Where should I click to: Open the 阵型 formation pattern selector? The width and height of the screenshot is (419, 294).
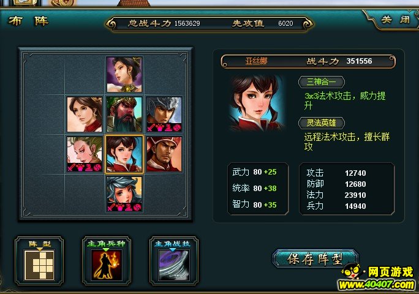[x=40, y=261]
